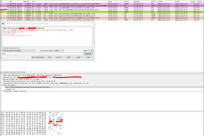Select packet 58 in the packet list
This screenshot has width=204, height=136.
102,14
